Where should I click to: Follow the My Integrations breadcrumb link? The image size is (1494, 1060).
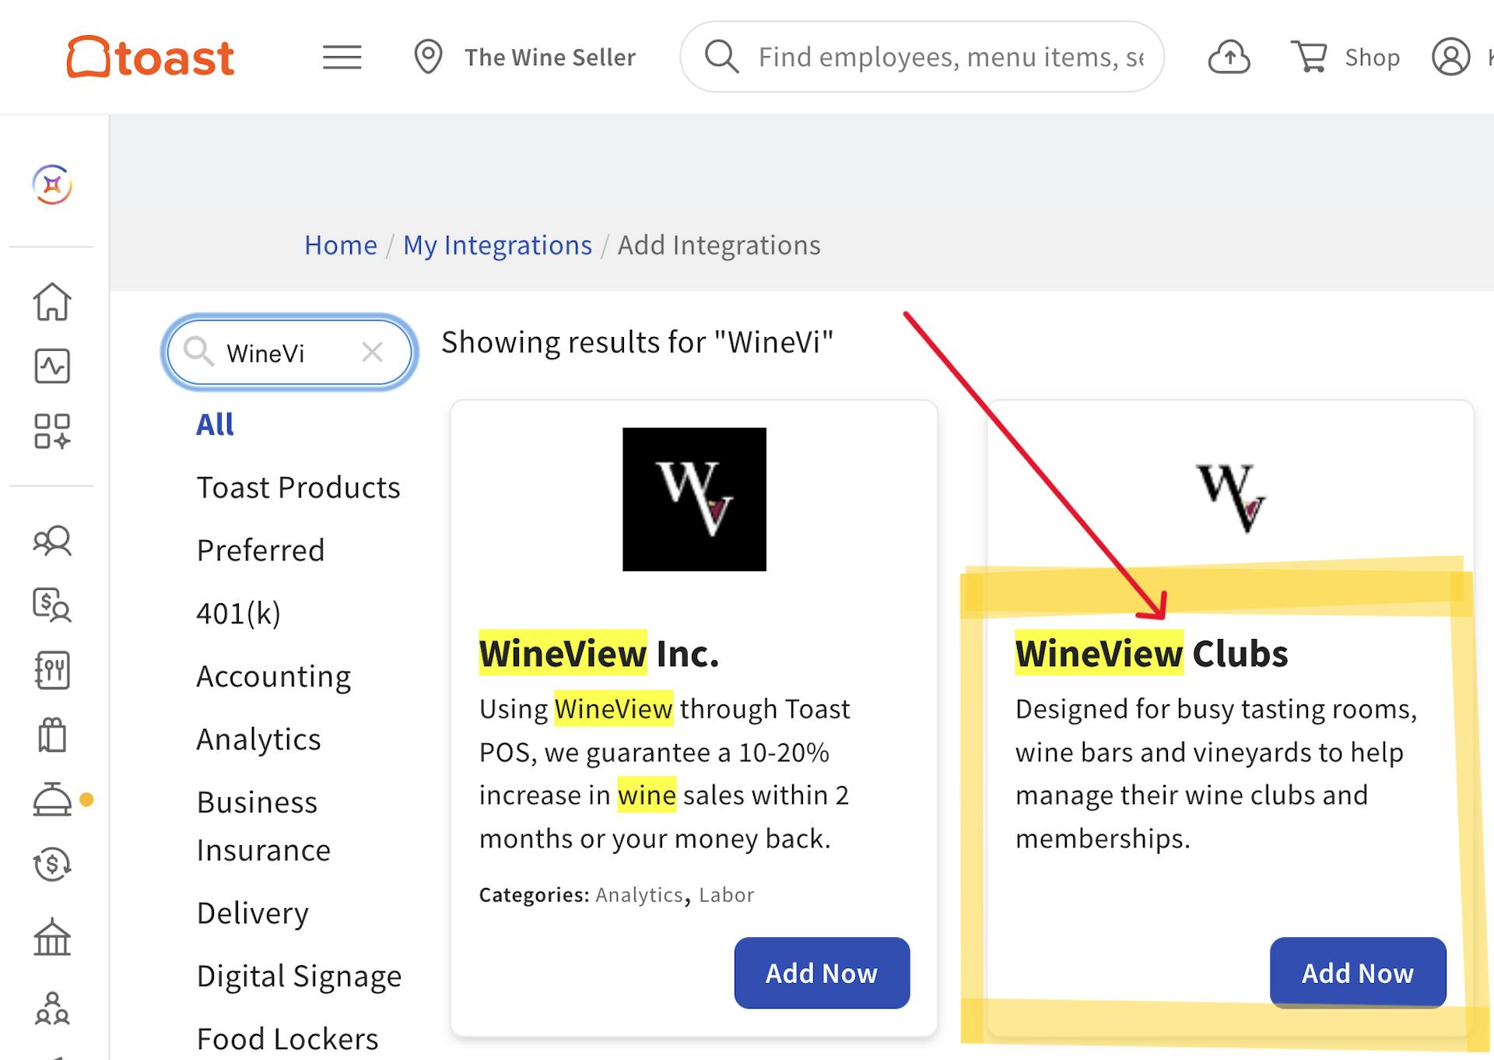tap(497, 245)
